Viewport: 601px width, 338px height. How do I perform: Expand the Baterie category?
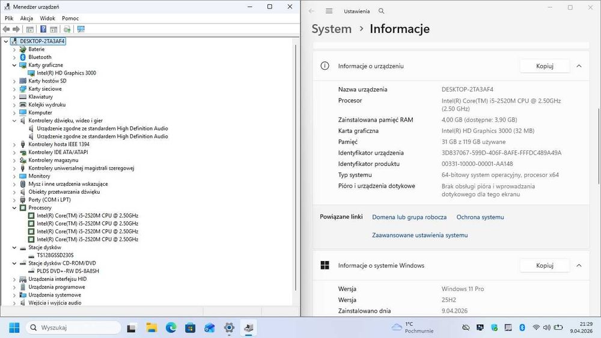14,49
